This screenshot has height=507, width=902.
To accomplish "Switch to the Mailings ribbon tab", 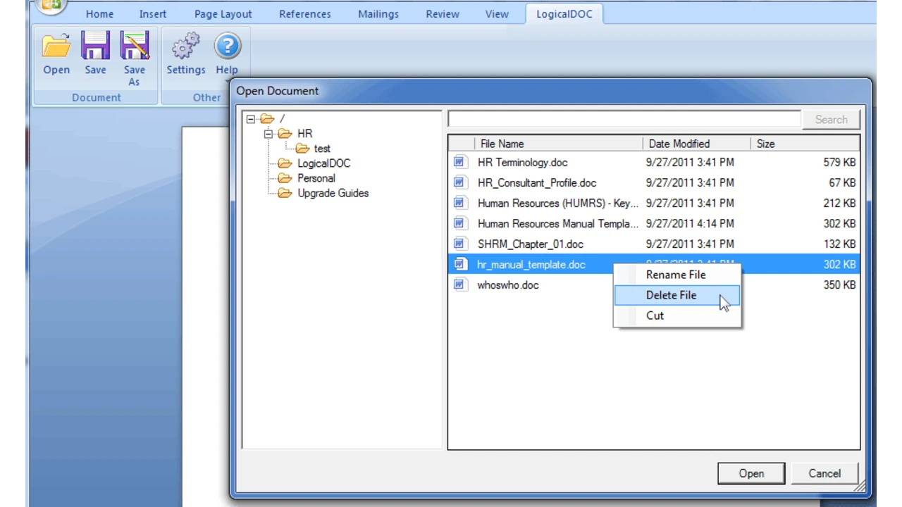I will click(378, 13).
